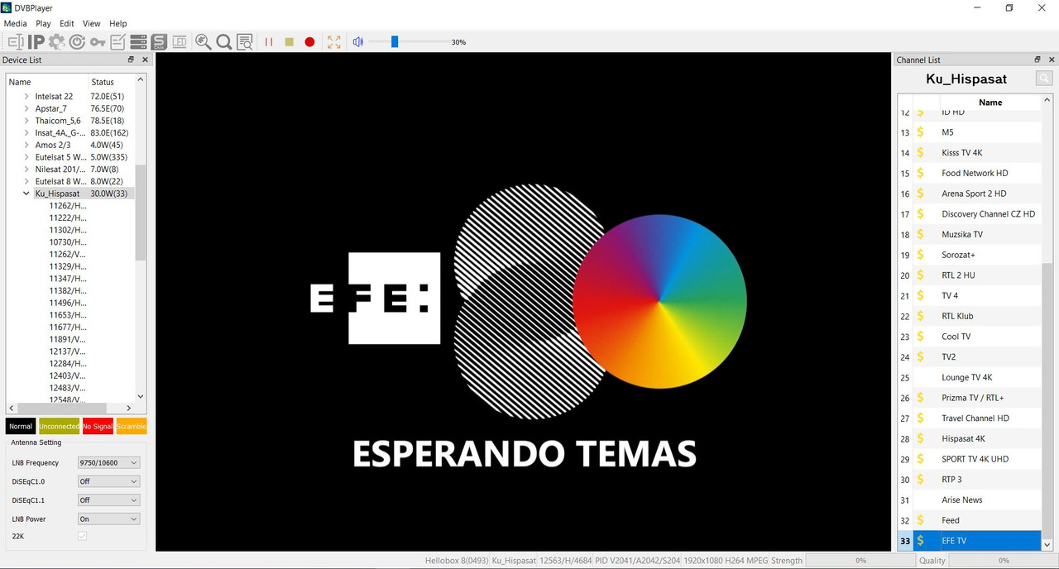
Task: Click the Status column header in Device List
Action: click(x=111, y=82)
